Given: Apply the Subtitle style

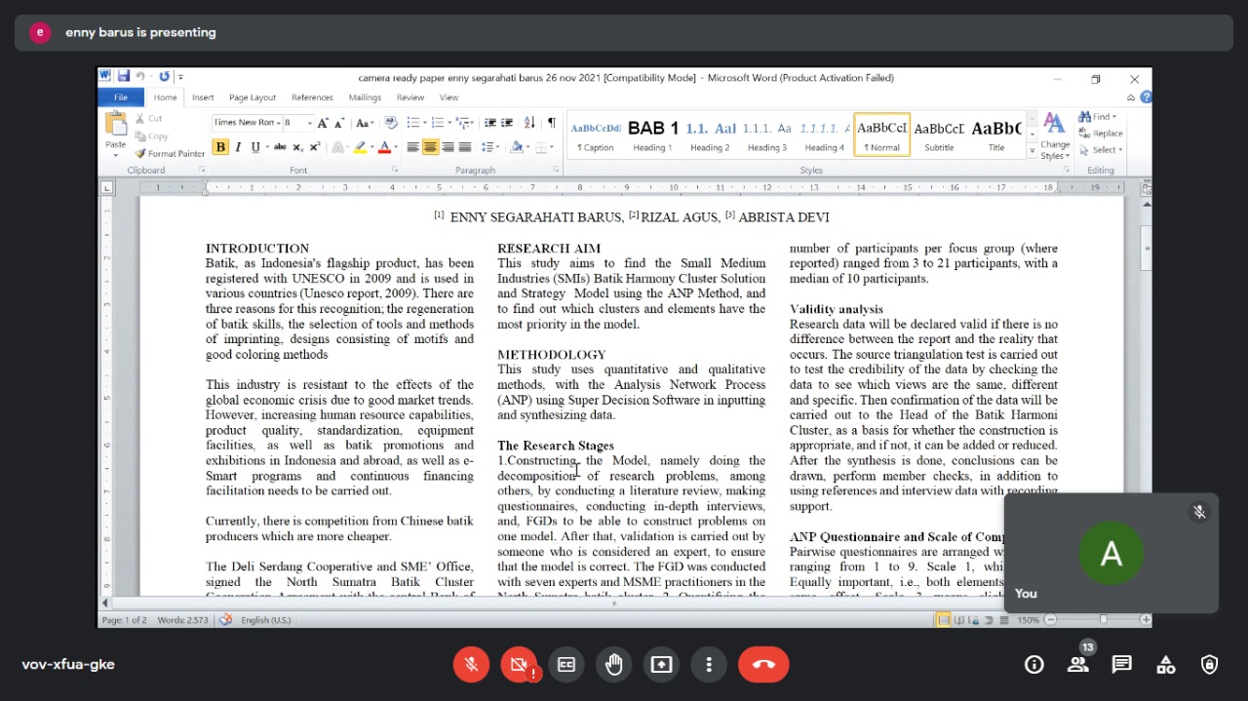Looking at the screenshot, I should pyautogui.click(x=939, y=136).
